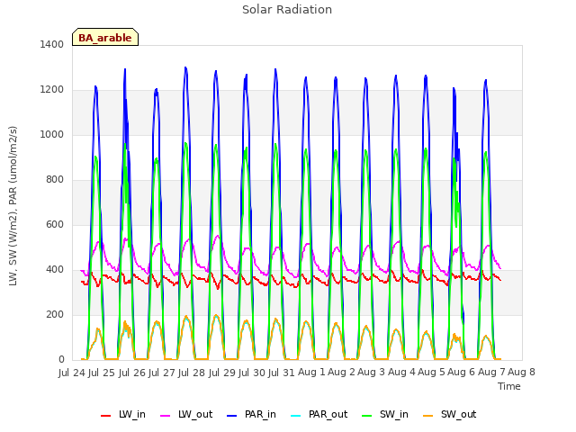Image resolution: width=576 pixels, height=432 pixels.
Task: Click the 200 y-axis tick label
Action: pos(55,314)
